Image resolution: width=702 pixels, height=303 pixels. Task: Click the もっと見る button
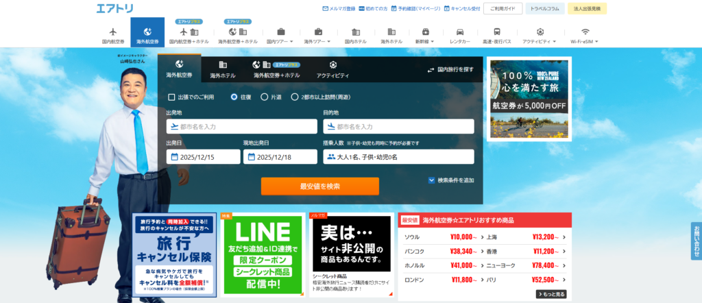(550, 294)
